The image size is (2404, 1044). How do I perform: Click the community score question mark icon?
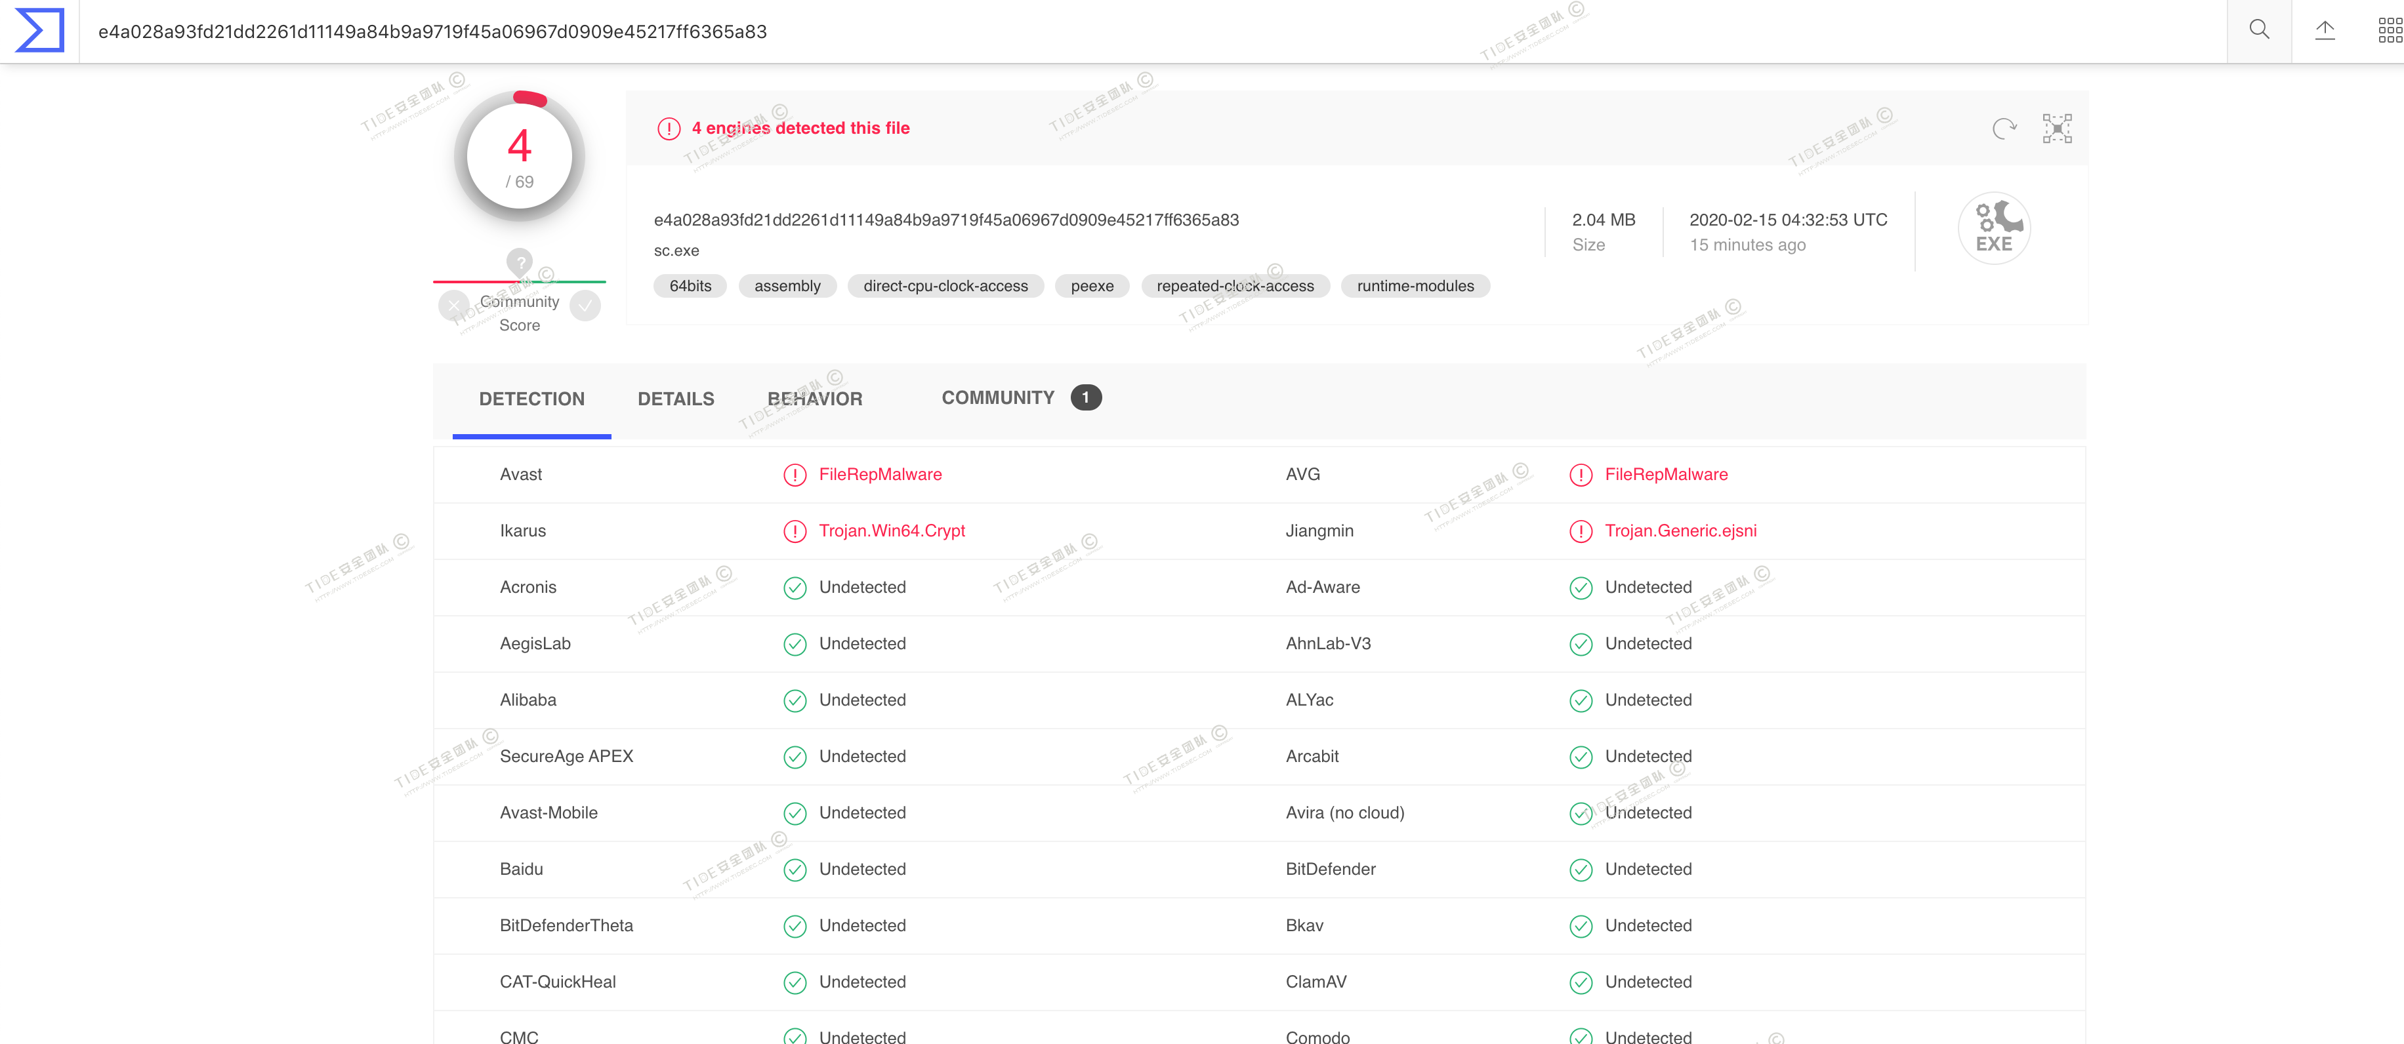[519, 262]
